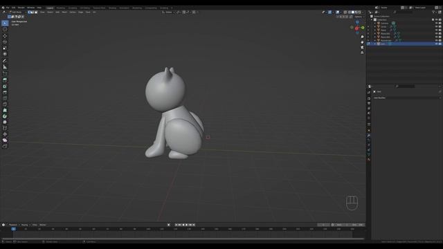Open the Render properties tab

[369, 98]
